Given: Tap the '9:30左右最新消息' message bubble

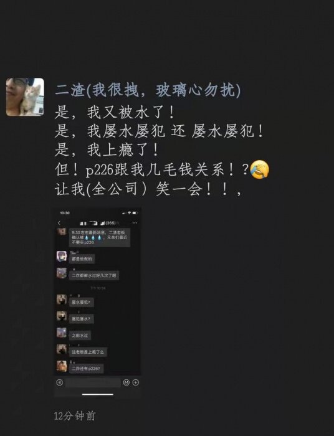Looking at the screenshot, I should click(100, 237).
